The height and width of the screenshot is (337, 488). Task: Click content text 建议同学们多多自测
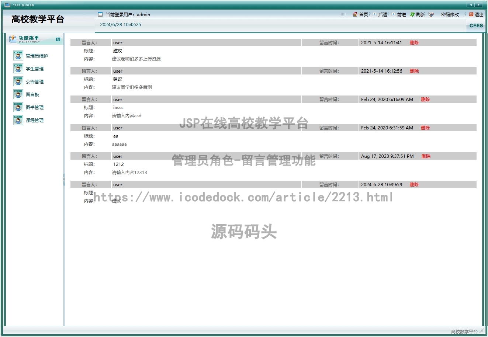tap(132, 87)
